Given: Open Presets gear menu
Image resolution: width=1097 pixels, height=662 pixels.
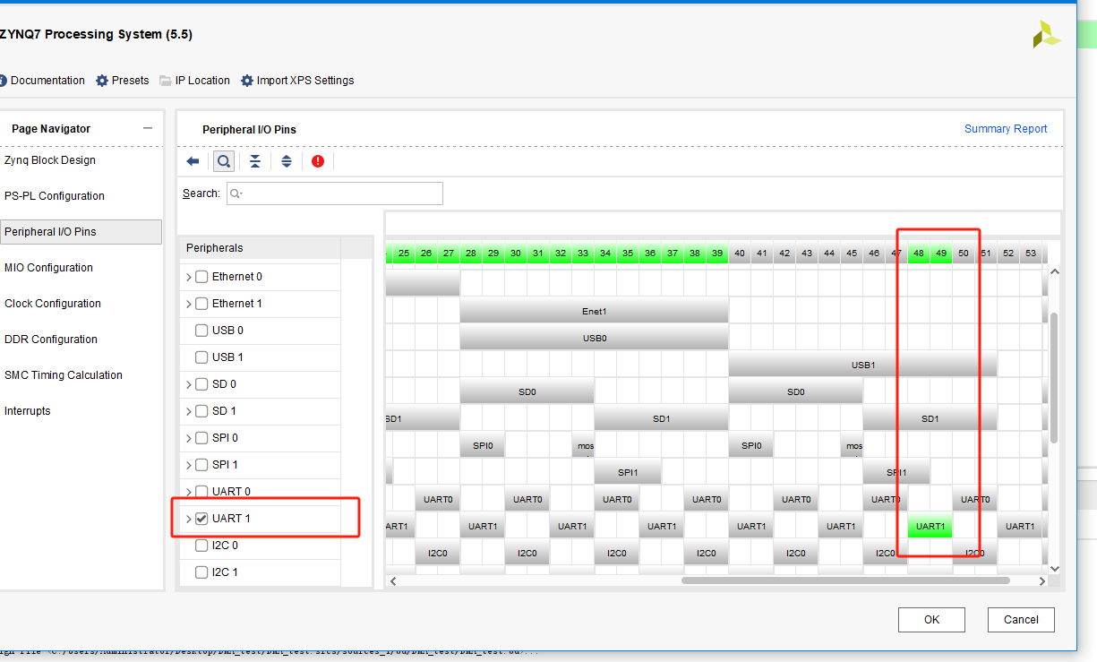Looking at the screenshot, I should 123,81.
